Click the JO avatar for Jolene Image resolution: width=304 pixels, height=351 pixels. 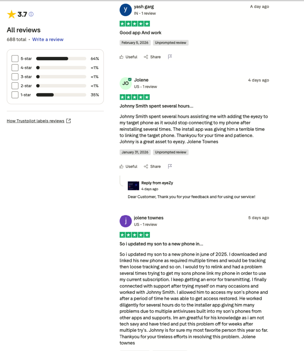[126, 83]
